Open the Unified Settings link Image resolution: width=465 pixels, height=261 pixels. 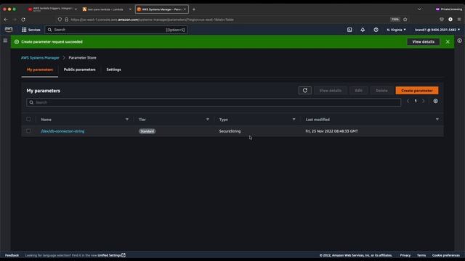pos(111,255)
